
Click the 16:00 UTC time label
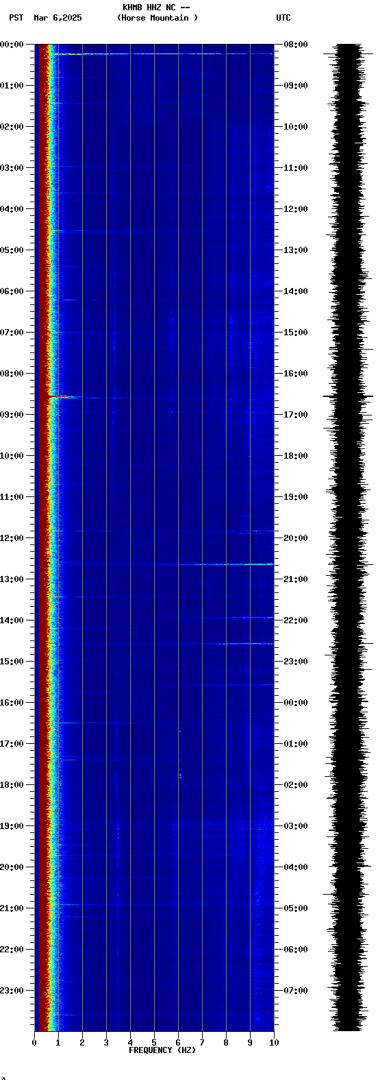coord(296,374)
